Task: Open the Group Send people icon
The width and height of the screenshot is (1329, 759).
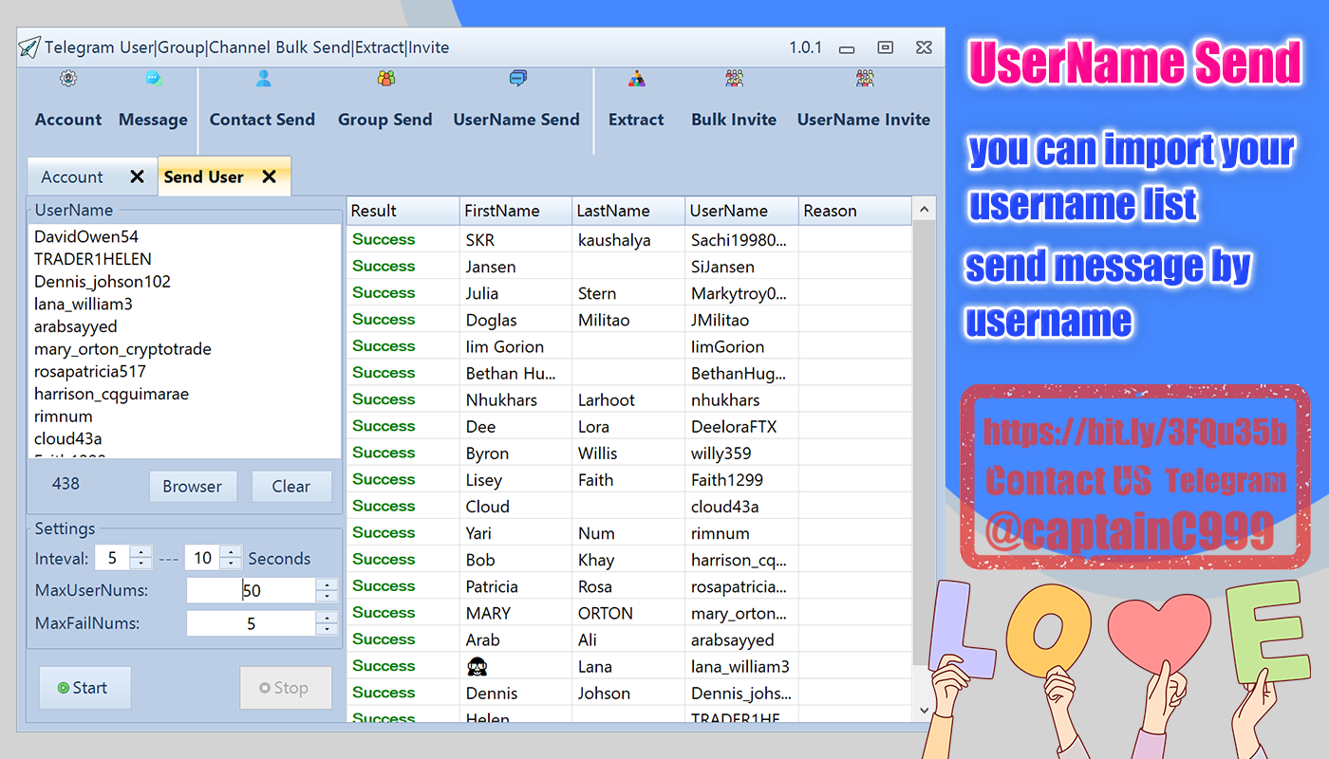Action: pos(385,80)
